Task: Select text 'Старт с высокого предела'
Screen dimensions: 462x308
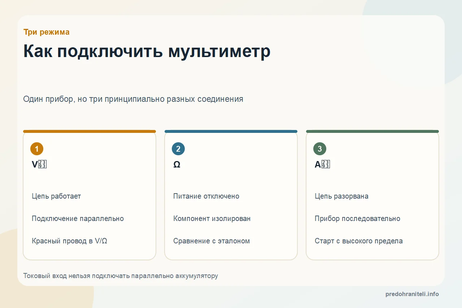Action: 359,241
